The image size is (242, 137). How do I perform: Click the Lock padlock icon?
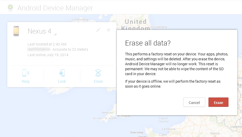click(x=62, y=73)
